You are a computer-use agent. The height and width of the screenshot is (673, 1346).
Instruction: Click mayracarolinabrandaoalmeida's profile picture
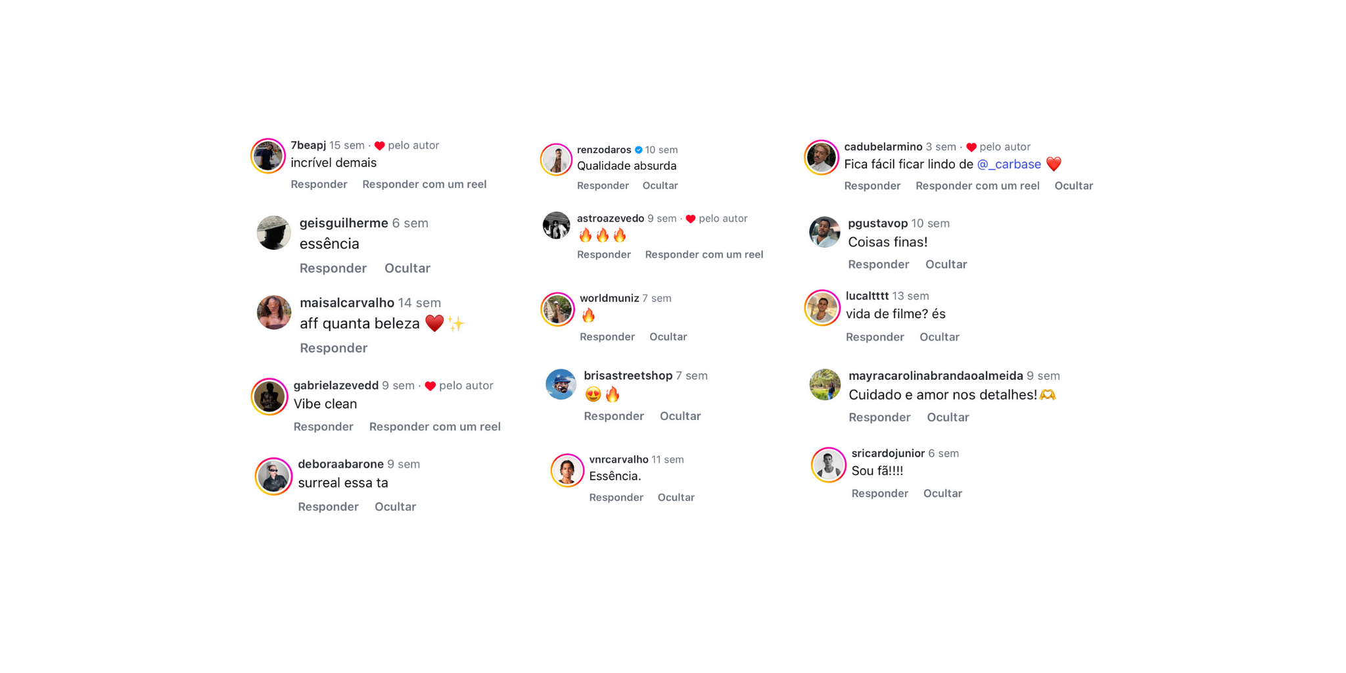click(825, 384)
